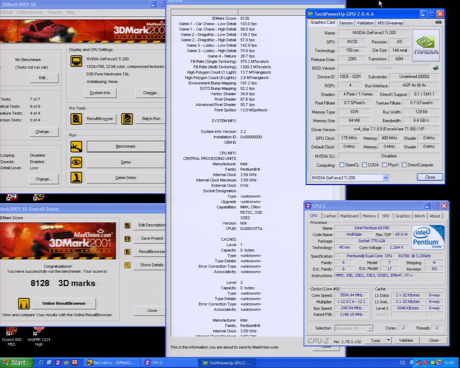Toggle the PhysX checkbox in GPU-Z

coord(385,165)
